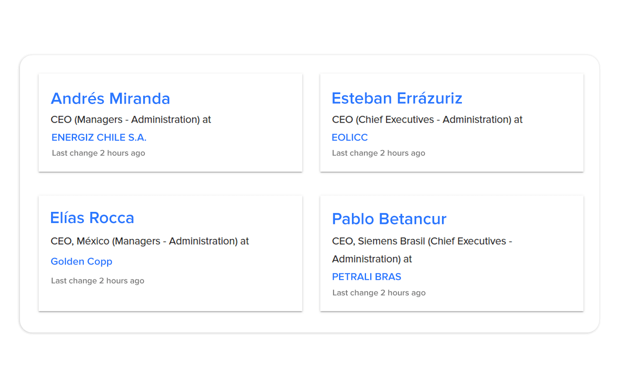The height and width of the screenshot is (386, 620).
Task: Open Elías Rocca's profile
Action: click(x=92, y=218)
